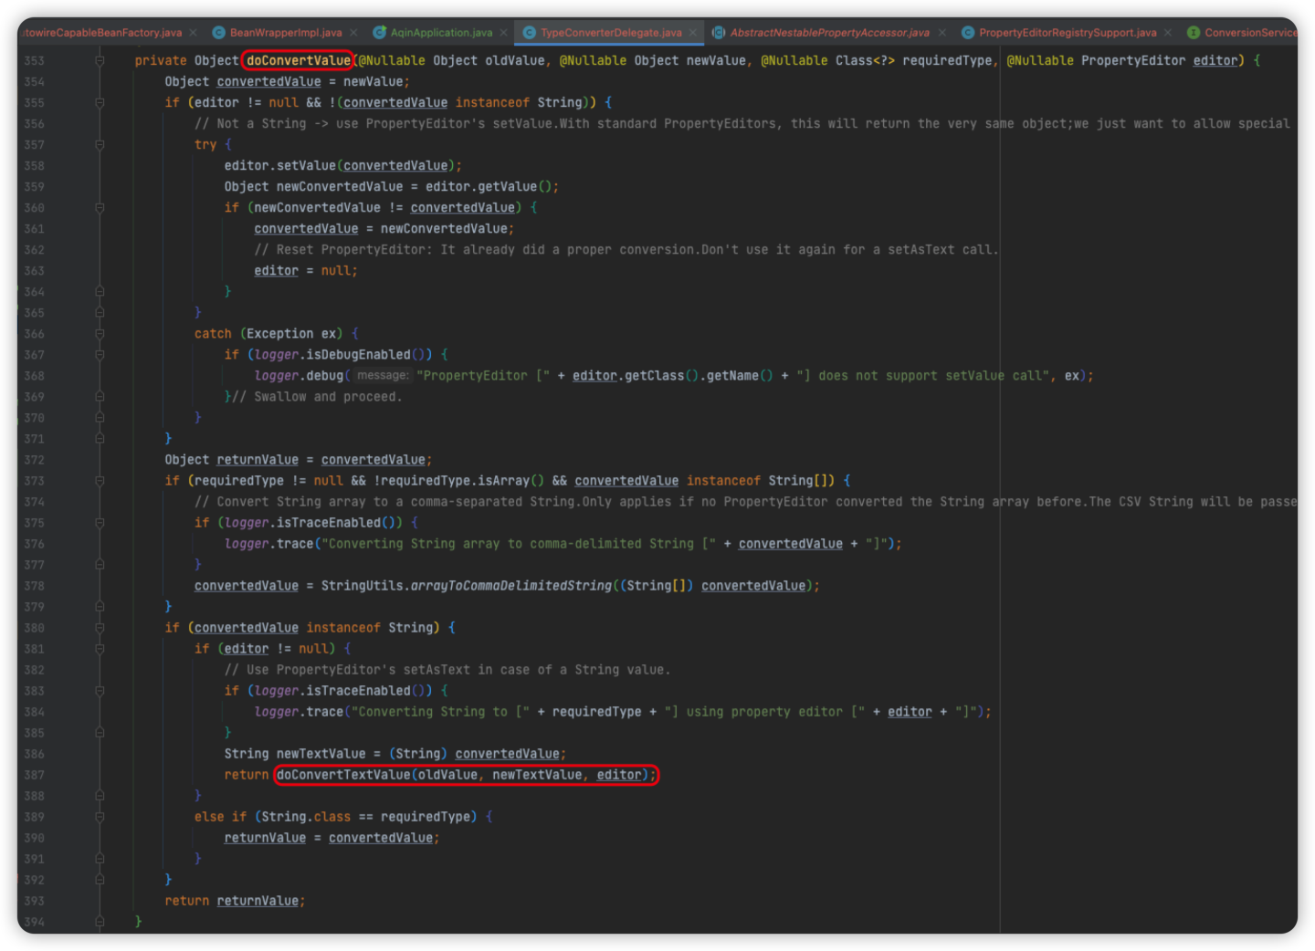Close the AutowireCapableBeanFactory.java tab
This screenshot has height=951, width=1315.
(193, 33)
